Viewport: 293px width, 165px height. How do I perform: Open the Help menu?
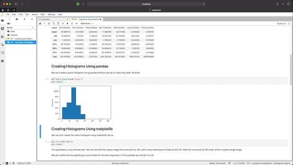click(60, 14)
